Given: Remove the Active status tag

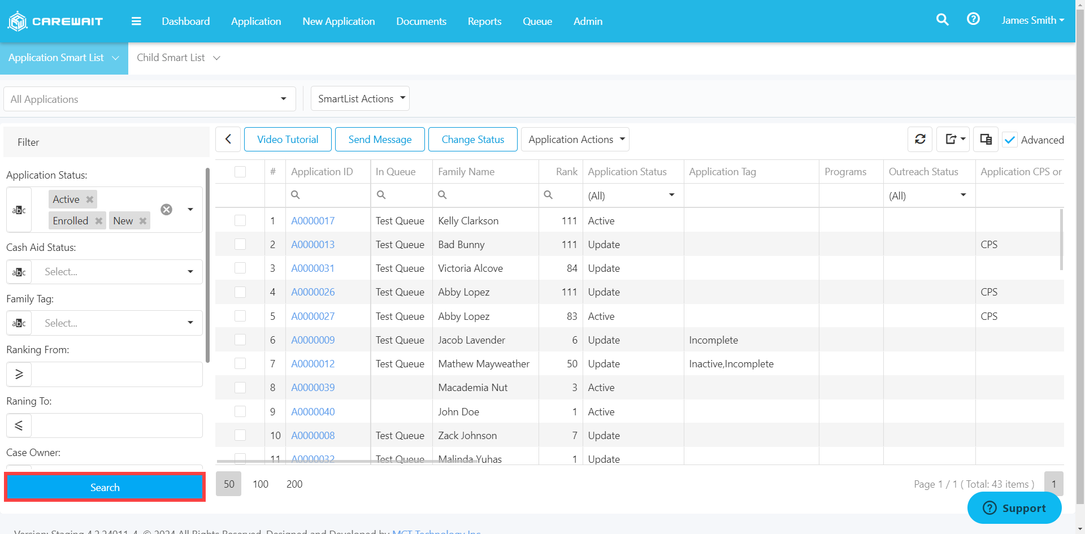Looking at the screenshot, I should pyautogui.click(x=89, y=199).
